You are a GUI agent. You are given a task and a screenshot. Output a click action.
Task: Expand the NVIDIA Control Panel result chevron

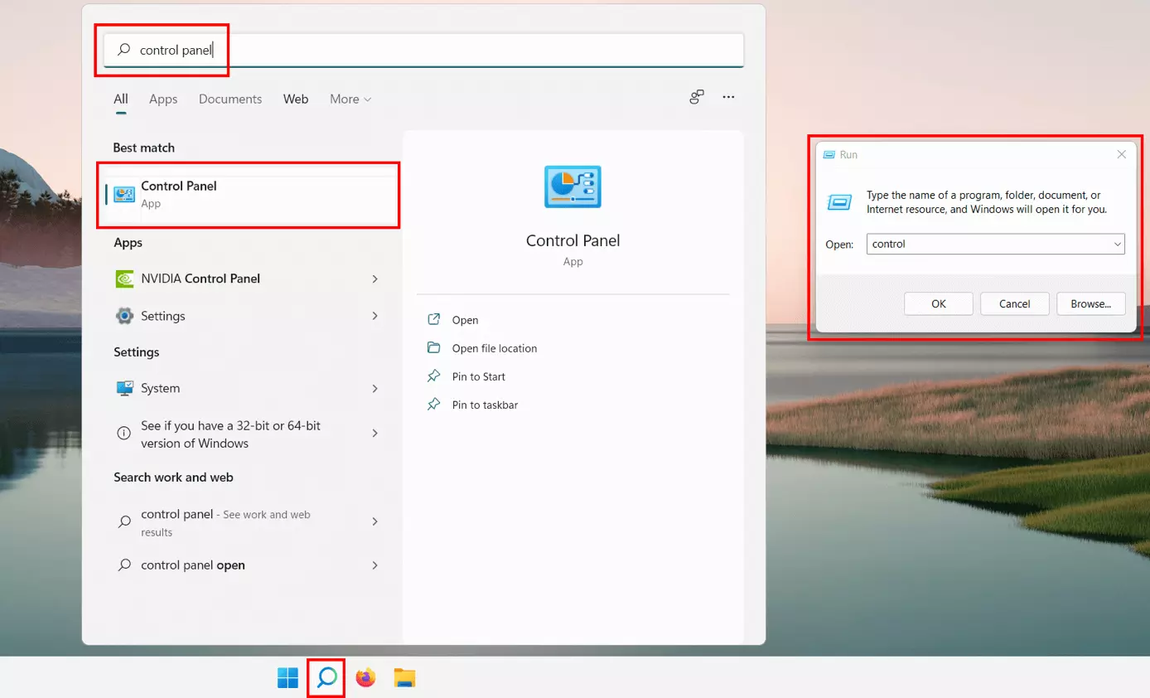[x=374, y=279]
